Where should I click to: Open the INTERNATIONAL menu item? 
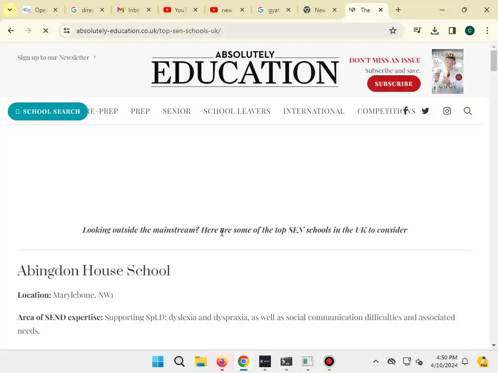coord(314,111)
